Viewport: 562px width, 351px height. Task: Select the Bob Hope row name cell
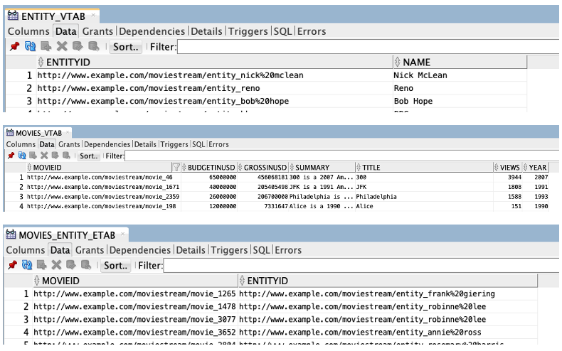413,102
